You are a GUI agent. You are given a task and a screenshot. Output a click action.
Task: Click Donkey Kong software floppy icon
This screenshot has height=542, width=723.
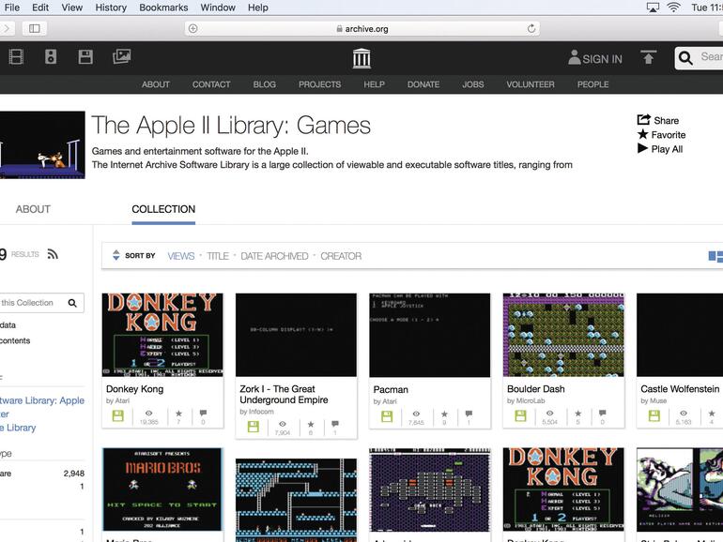(x=118, y=415)
